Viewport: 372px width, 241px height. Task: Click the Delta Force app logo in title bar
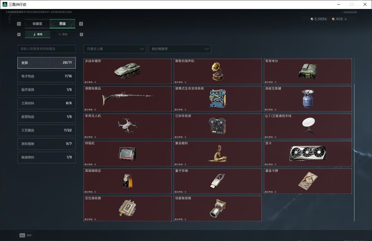point(5,4)
